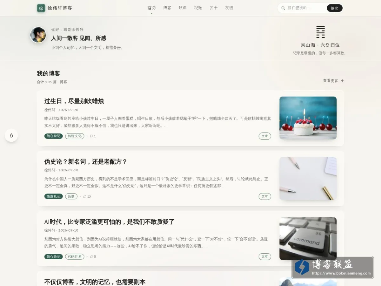Open the command key keyboard thumbnail
Screen dimensions: 381x286
308,239
